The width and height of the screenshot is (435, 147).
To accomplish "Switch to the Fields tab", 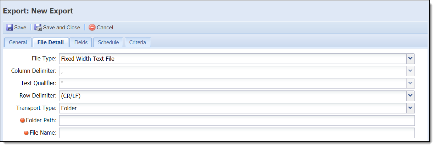I will click(x=81, y=42).
